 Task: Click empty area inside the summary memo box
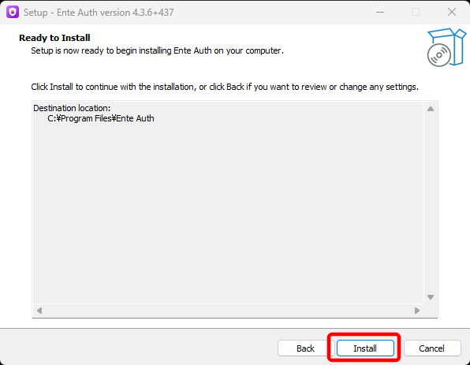(228, 210)
